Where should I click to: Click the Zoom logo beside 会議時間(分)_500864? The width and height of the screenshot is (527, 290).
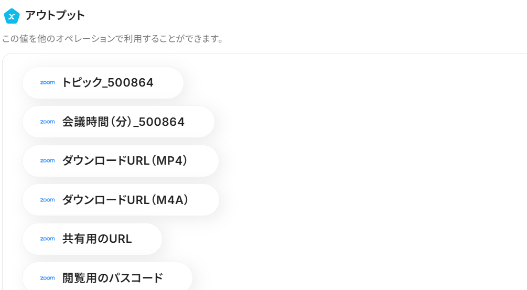coord(47,122)
